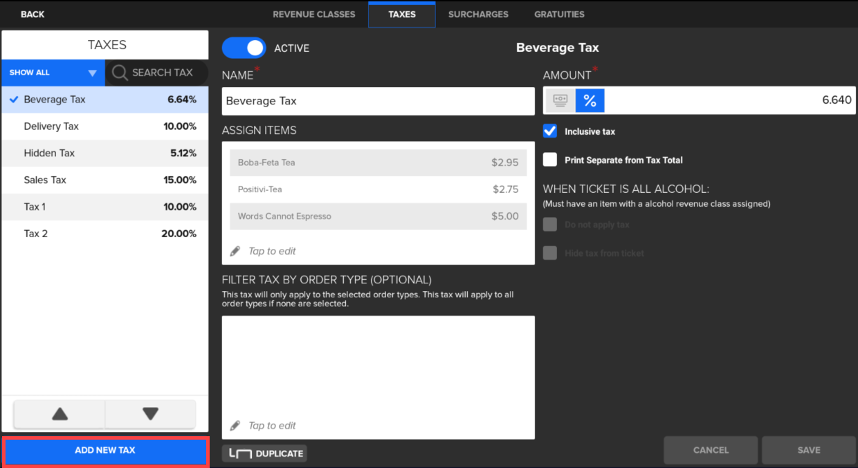The width and height of the screenshot is (858, 468).
Task: Select the percent amount type icon
Action: coord(590,101)
